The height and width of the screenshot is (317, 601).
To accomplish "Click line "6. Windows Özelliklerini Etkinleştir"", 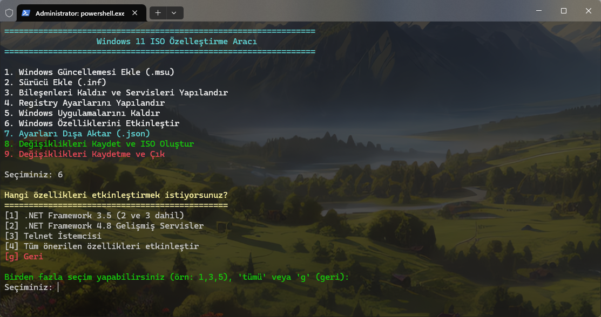I will pyautogui.click(x=92, y=123).
